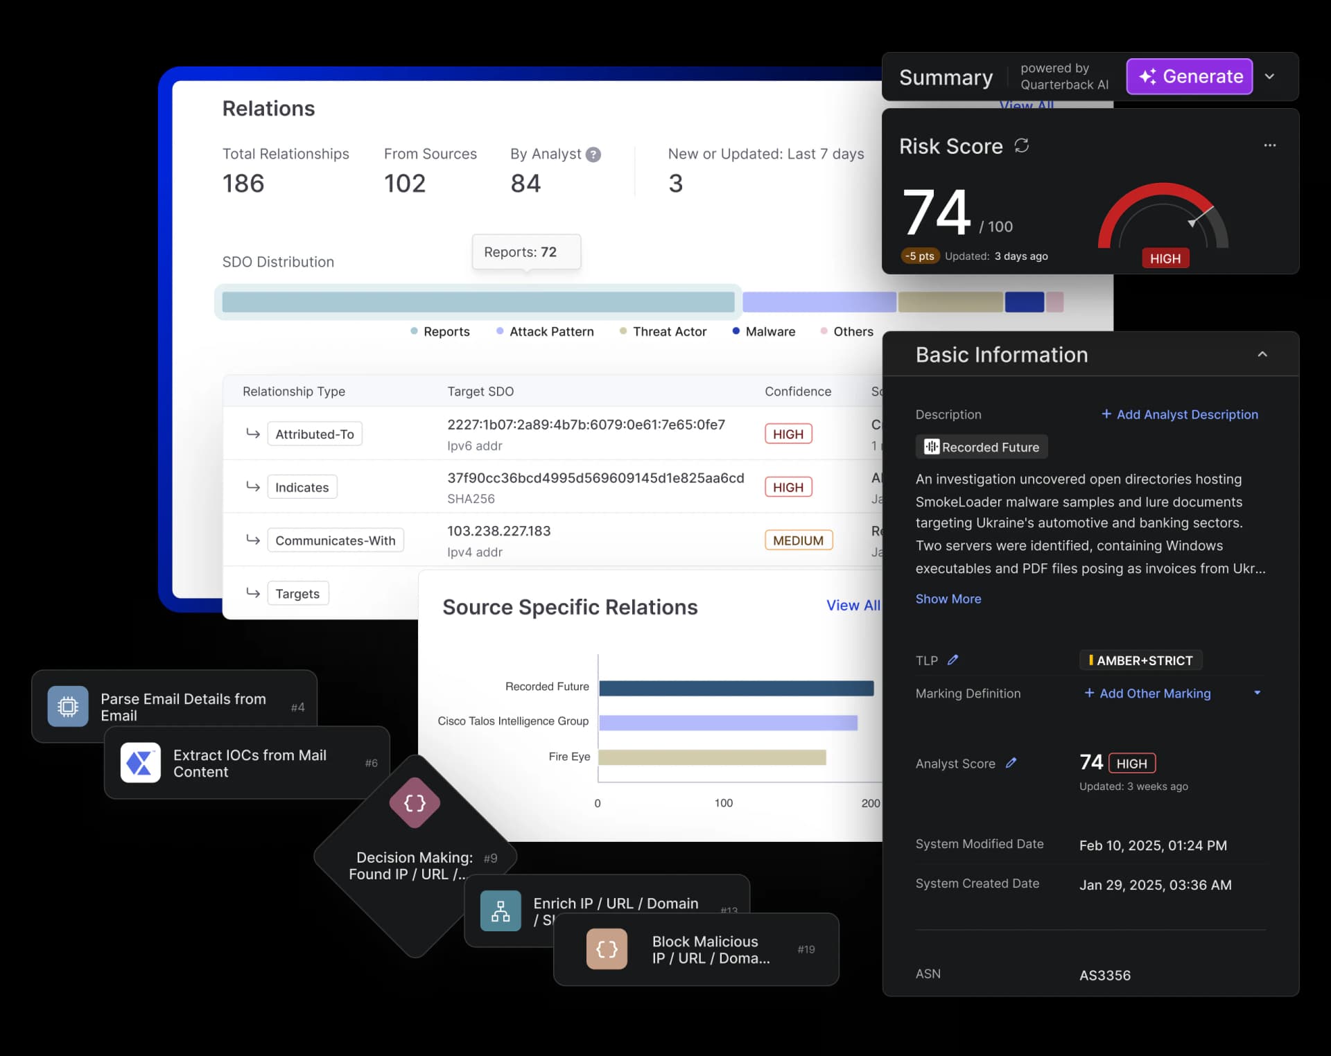This screenshot has width=1331, height=1056.
Task: Click the pencil icon next to TLP
Action: (955, 660)
